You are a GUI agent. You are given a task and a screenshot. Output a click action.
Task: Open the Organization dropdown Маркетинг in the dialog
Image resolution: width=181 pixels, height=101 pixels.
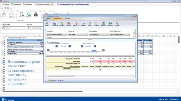[x=99, y=34]
